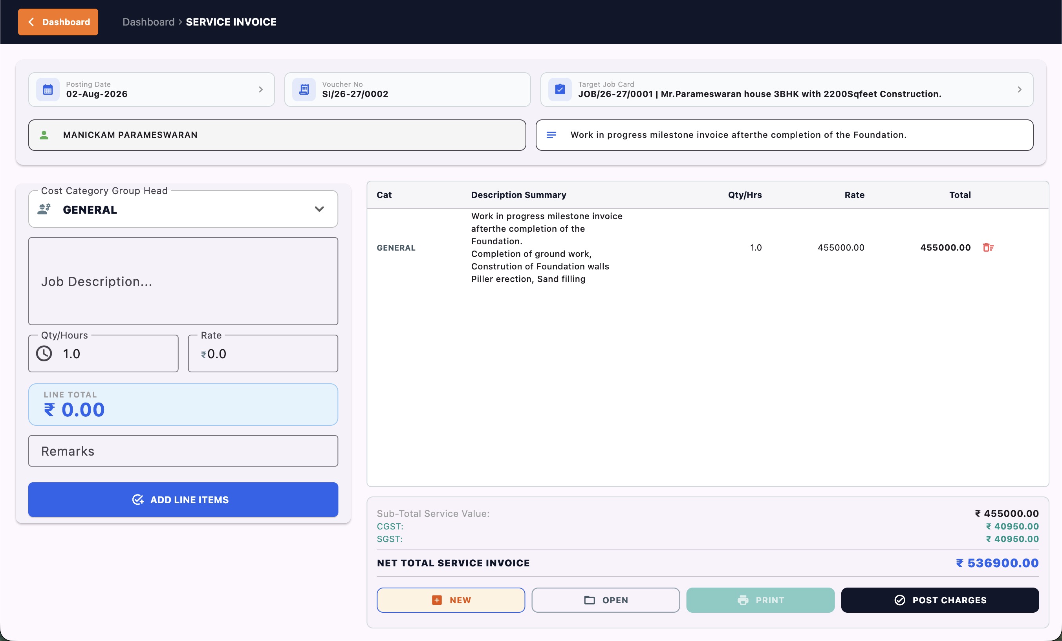Click the PRINT button
The image size is (1062, 641).
click(x=760, y=600)
